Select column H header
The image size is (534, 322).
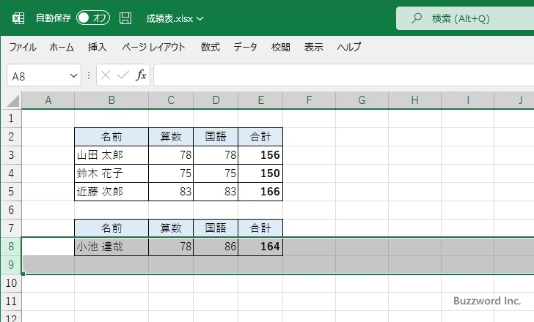click(x=414, y=100)
